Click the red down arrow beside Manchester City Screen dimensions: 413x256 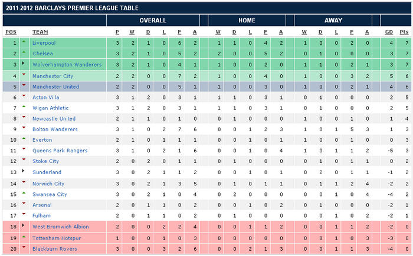24,75
